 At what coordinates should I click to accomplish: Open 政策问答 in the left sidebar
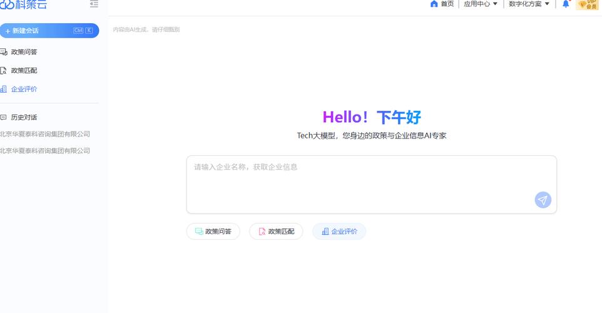coord(24,52)
